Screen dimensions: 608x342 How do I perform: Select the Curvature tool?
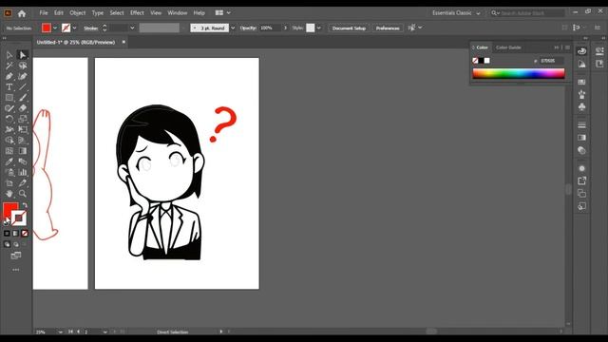tap(23, 76)
